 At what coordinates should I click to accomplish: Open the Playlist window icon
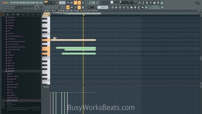[112, 8]
